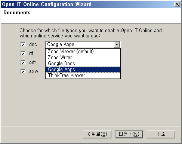Select Zoho Viewer (default) from the list
This screenshot has height=144, width=182.
coord(83,52)
